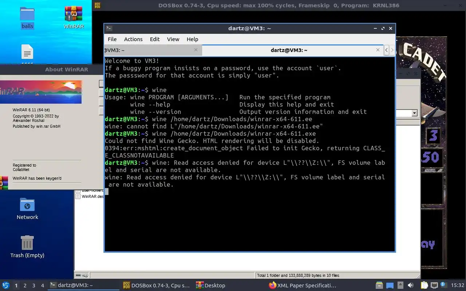Click the DOSBox logo icon in title bar
The width and height of the screenshot is (466, 291).
(x=97, y=5)
